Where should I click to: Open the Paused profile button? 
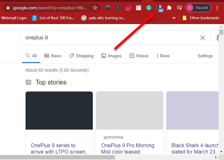click(x=198, y=8)
